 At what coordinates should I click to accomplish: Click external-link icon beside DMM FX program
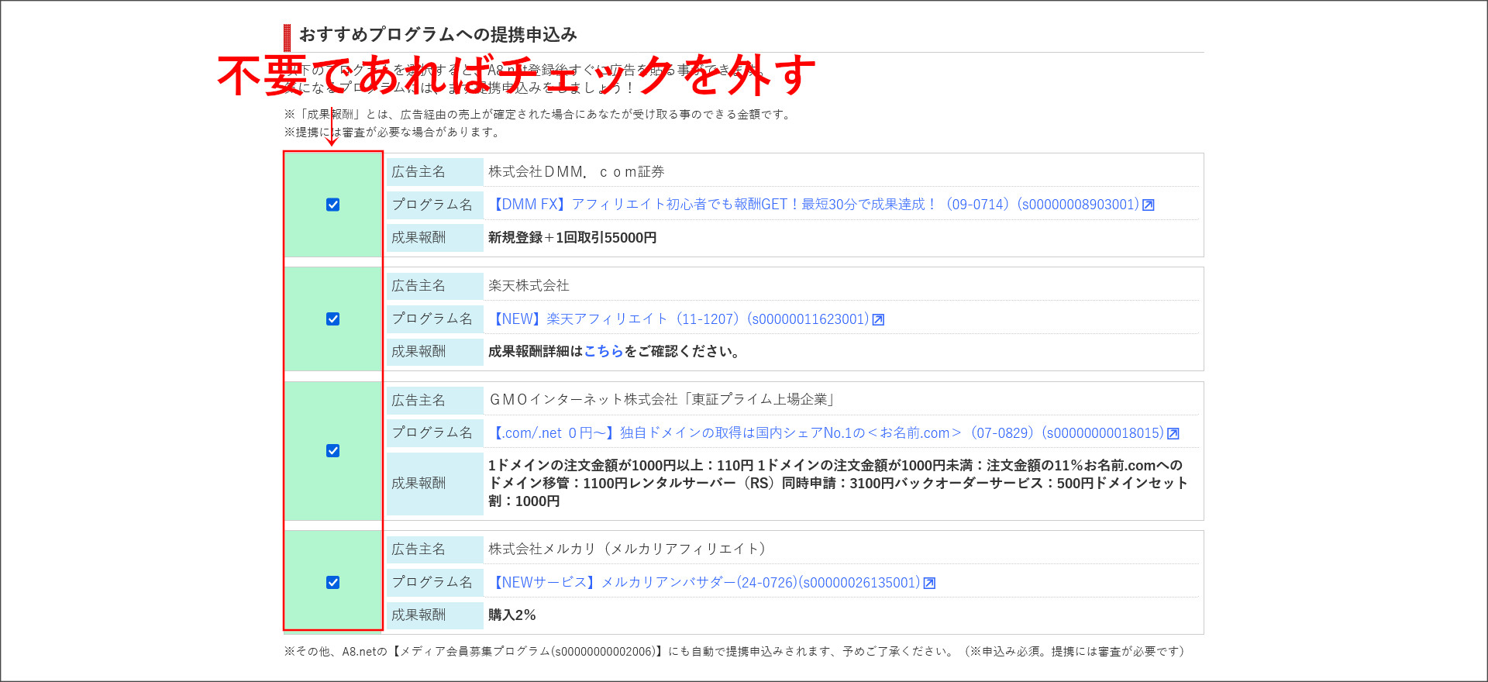coord(1149,205)
